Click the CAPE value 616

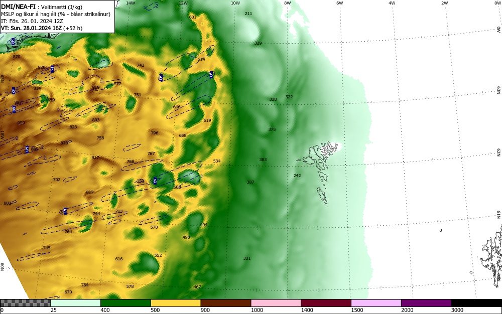point(119,259)
